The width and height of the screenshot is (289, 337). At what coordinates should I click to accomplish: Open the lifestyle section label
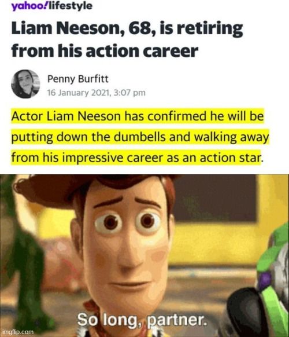(x=71, y=5)
